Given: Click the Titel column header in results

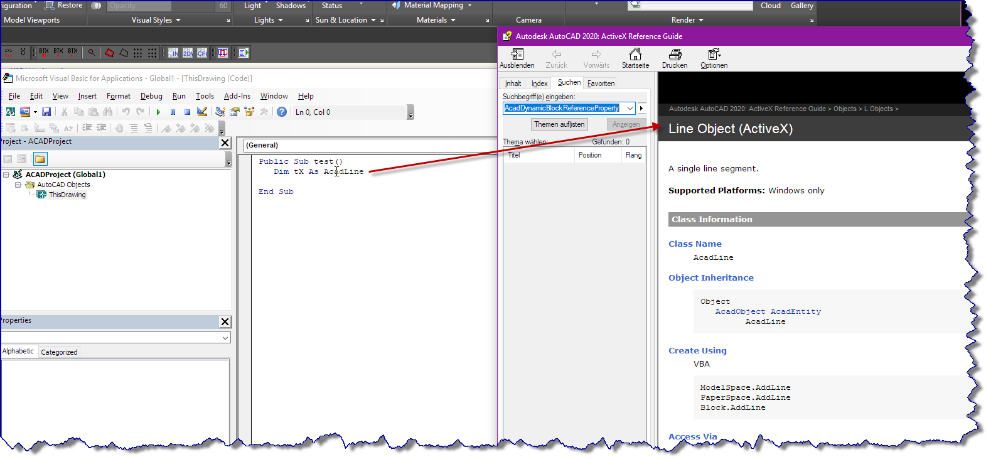Looking at the screenshot, I should 539,155.
